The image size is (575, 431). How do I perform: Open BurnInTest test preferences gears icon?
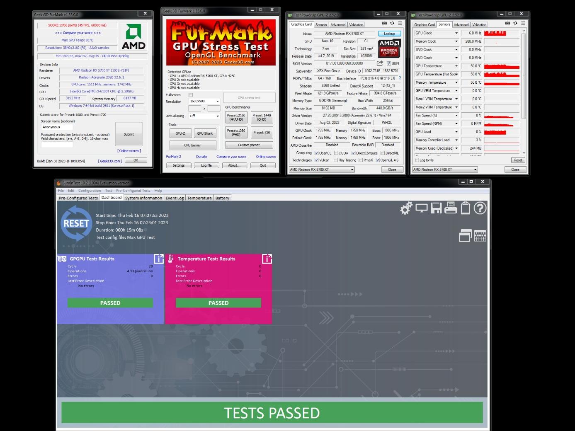[406, 208]
